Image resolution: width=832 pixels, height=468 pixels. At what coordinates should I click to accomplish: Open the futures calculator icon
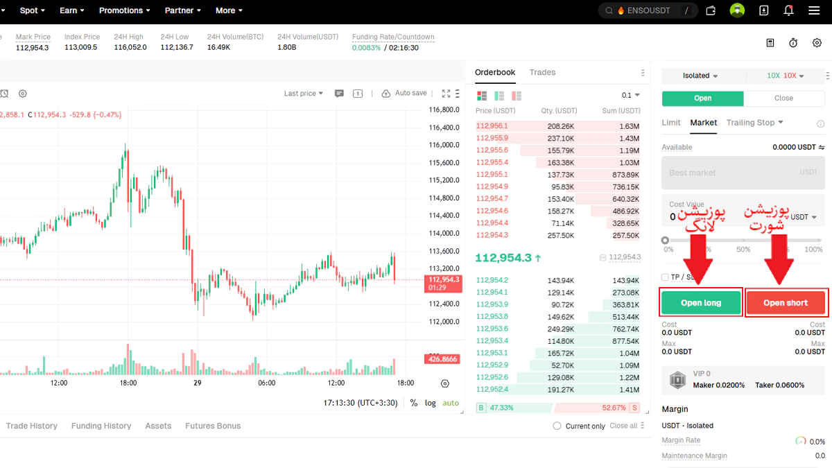point(770,43)
